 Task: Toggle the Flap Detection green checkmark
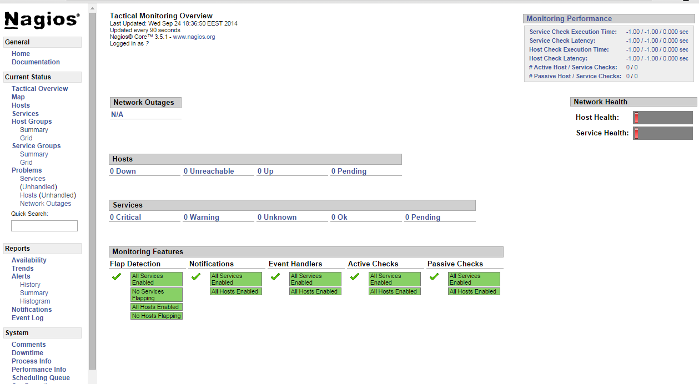pos(116,276)
